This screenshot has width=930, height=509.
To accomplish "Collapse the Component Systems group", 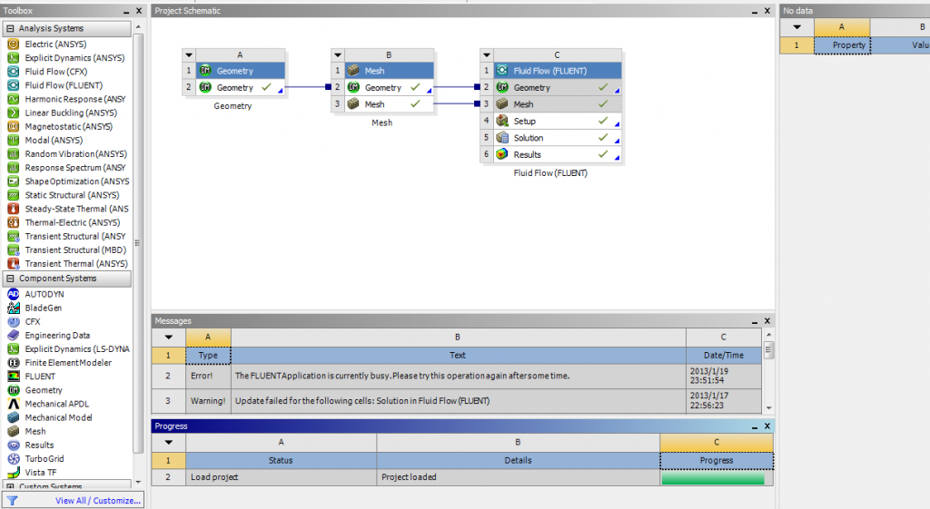I will (10, 279).
